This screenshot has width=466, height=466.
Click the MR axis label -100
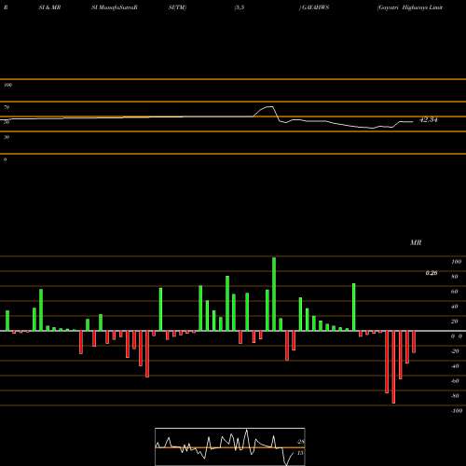tap(456, 411)
